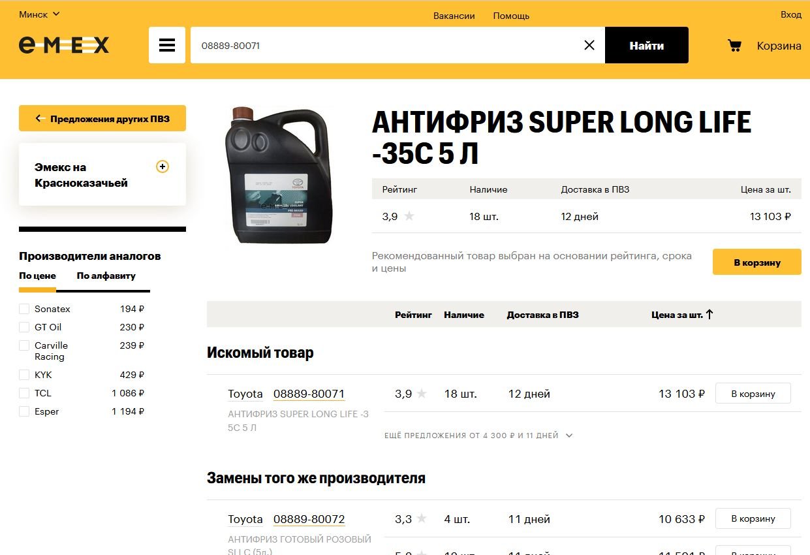Screen dimensions: 810x555
Task: Click the recommended offer price 13 103 ₽
Action: click(770, 216)
